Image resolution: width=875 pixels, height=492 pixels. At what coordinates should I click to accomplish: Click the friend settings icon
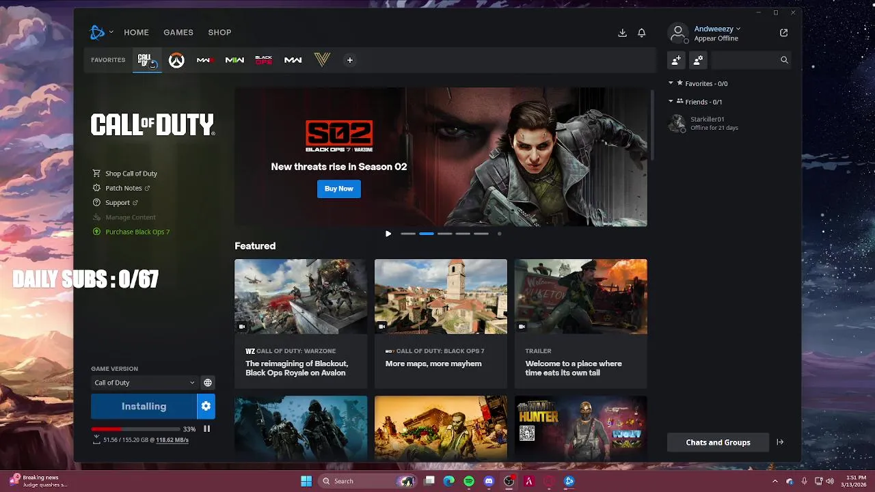coord(698,60)
